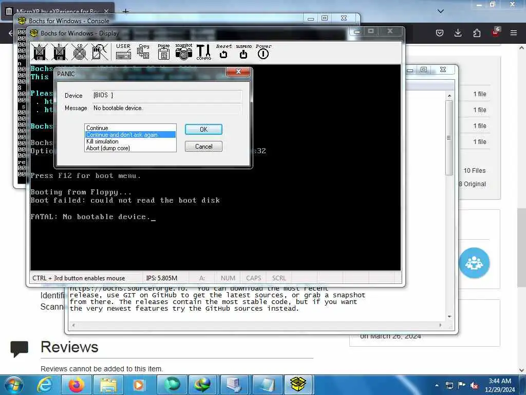The image size is (526, 395).
Task: Close the PANIC dialog with red X
Action: pyautogui.click(x=238, y=71)
